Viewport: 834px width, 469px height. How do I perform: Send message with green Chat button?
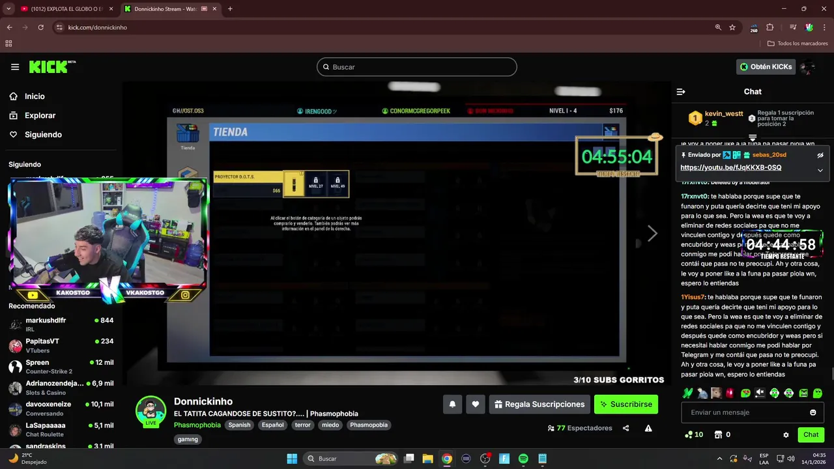[x=811, y=434]
